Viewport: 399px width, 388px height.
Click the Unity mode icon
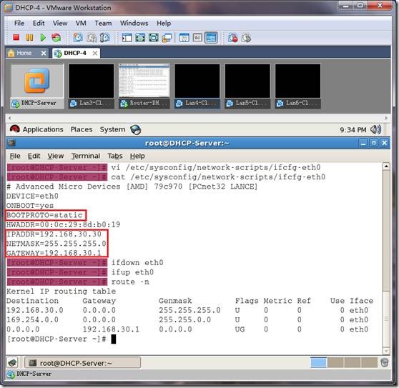(167, 38)
